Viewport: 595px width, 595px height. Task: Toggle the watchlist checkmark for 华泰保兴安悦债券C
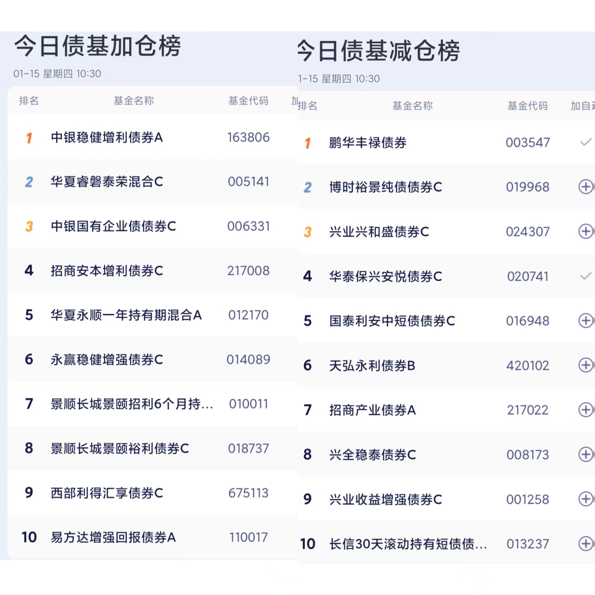(586, 276)
